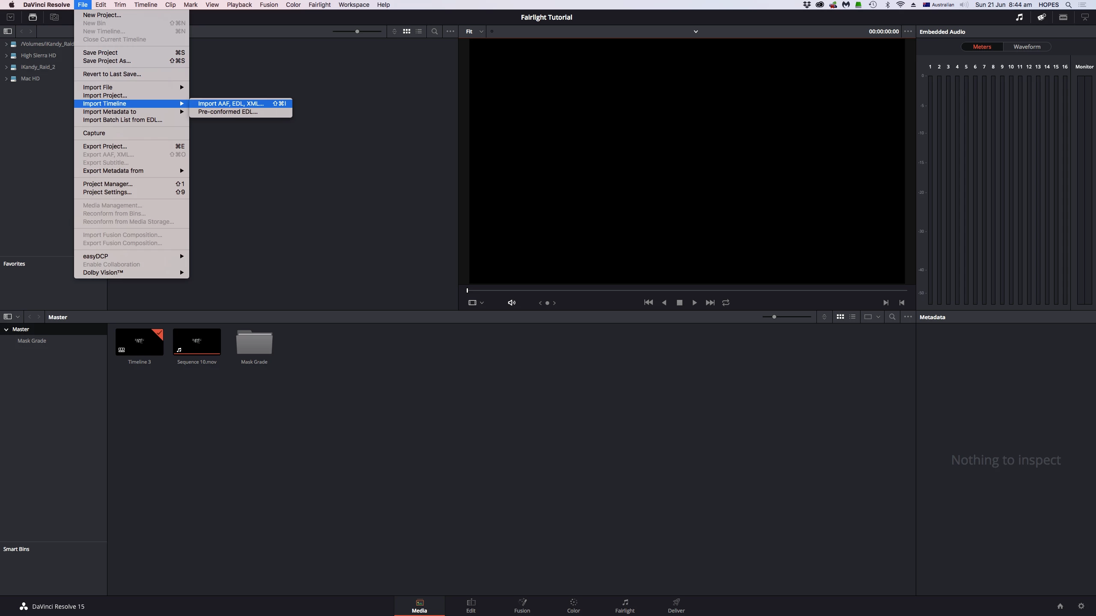The height and width of the screenshot is (616, 1096).
Task: Switch to the Deliver page
Action: (x=676, y=606)
